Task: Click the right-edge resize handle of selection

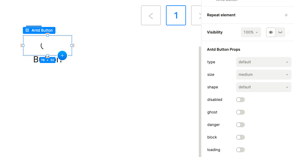Action: [72, 45]
